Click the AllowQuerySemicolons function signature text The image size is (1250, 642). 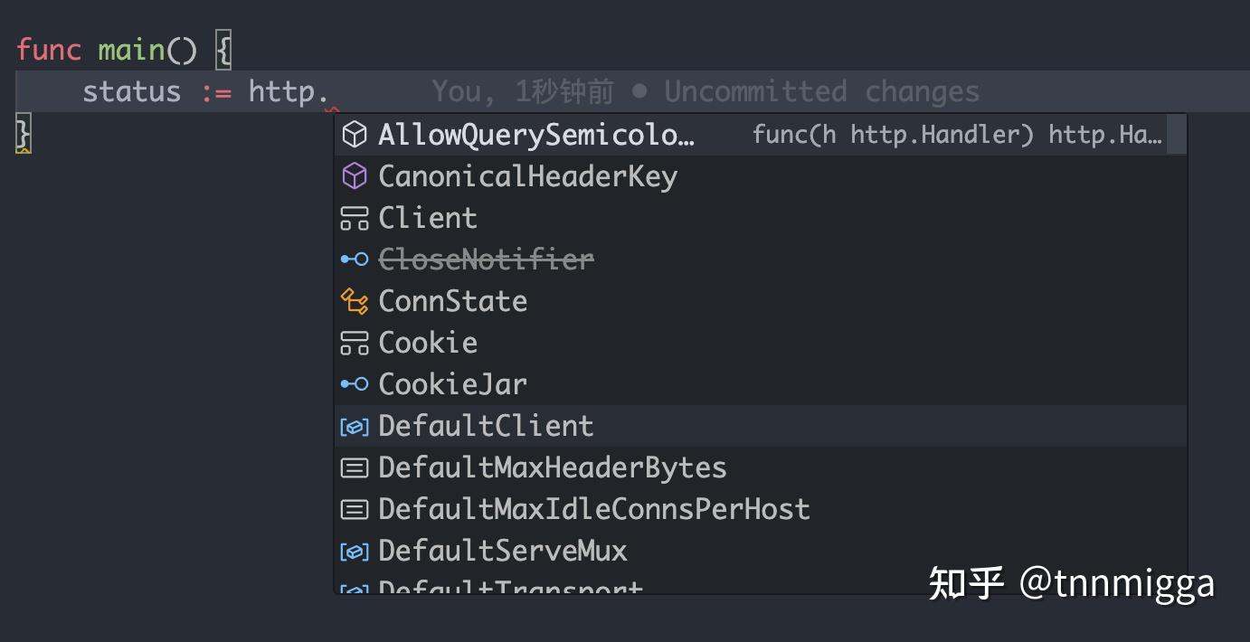coord(954,134)
